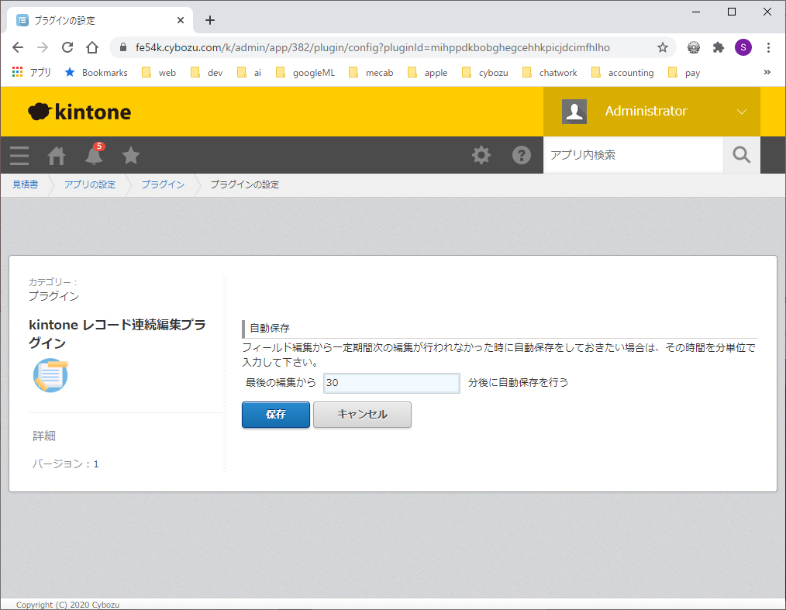Go to プラグイン breadcrumb

[x=163, y=184]
